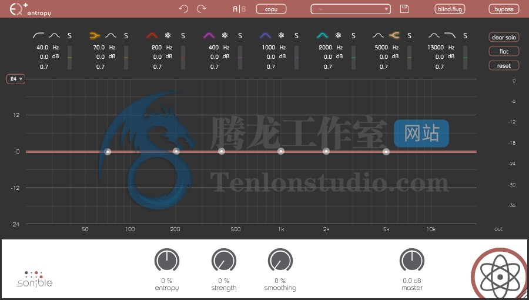Select the 1k node on EQ curve
The height and width of the screenshot is (300, 529).
[281, 151]
